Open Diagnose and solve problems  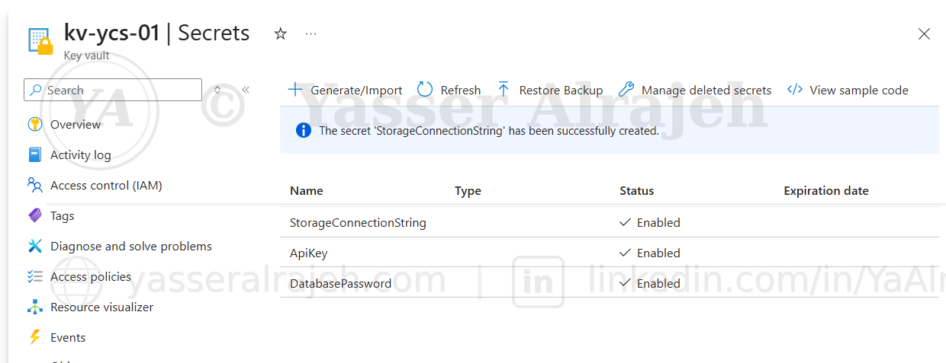(x=131, y=246)
